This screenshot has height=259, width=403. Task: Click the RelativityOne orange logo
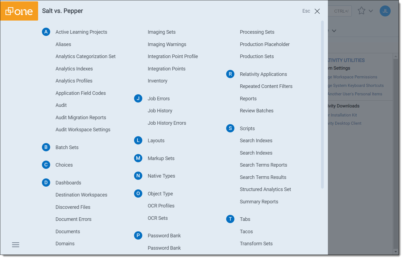click(19, 11)
